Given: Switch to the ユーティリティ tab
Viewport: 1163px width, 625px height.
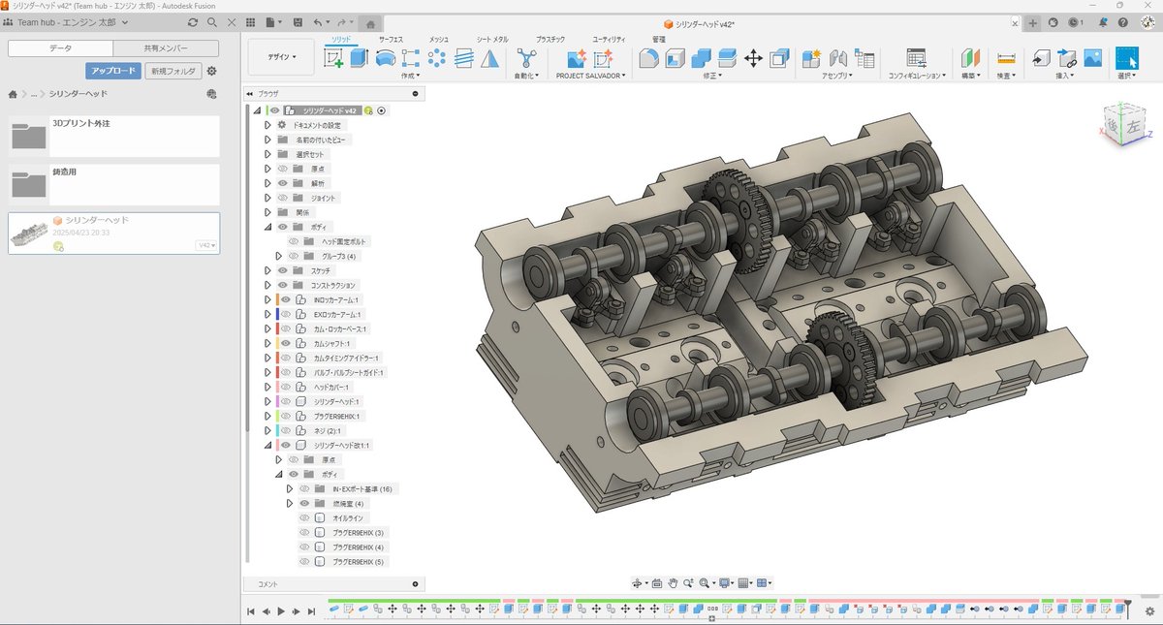Looking at the screenshot, I should 609,39.
